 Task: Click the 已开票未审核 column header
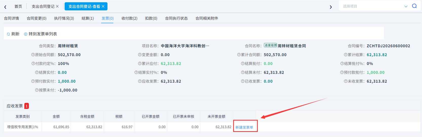[184, 117]
